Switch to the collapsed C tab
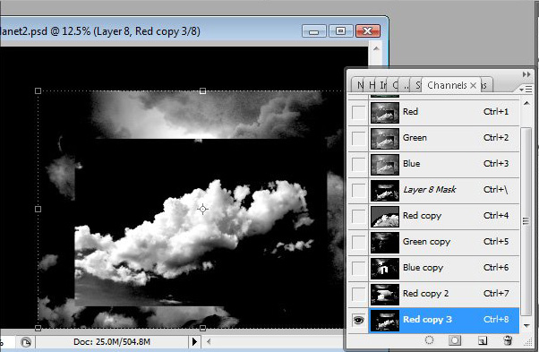The width and height of the screenshot is (539, 352). [395, 85]
